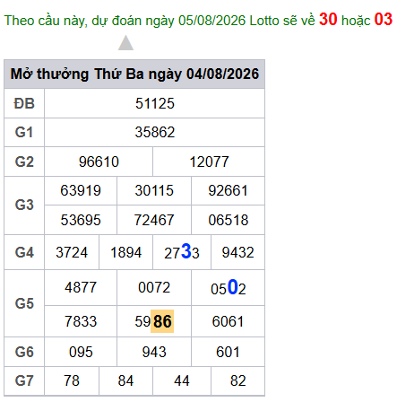Select G7 number 44

tap(182, 380)
